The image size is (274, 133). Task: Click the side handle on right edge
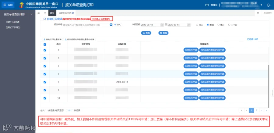pyautogui.click(x=272, y=93)
